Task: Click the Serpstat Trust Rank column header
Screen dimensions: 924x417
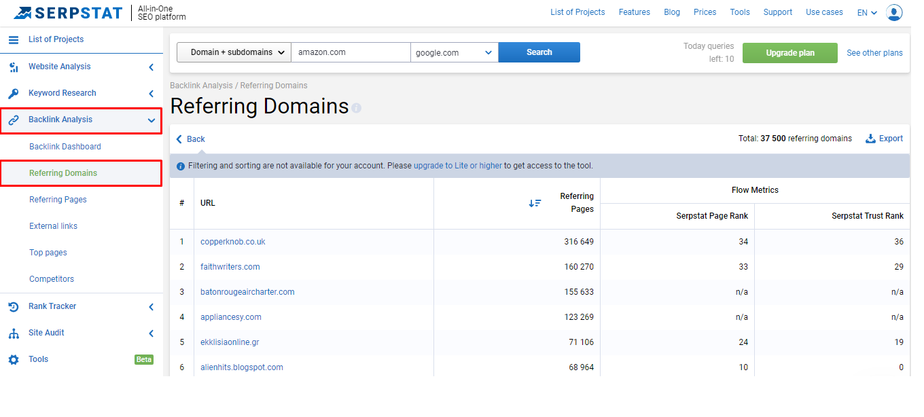Action: tap(868, 216)
